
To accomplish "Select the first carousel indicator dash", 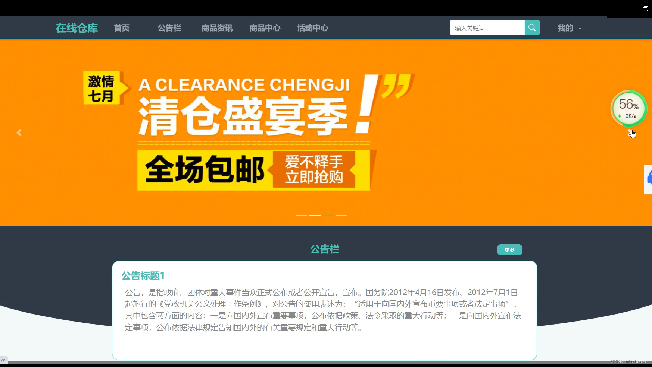I will 302,215.
